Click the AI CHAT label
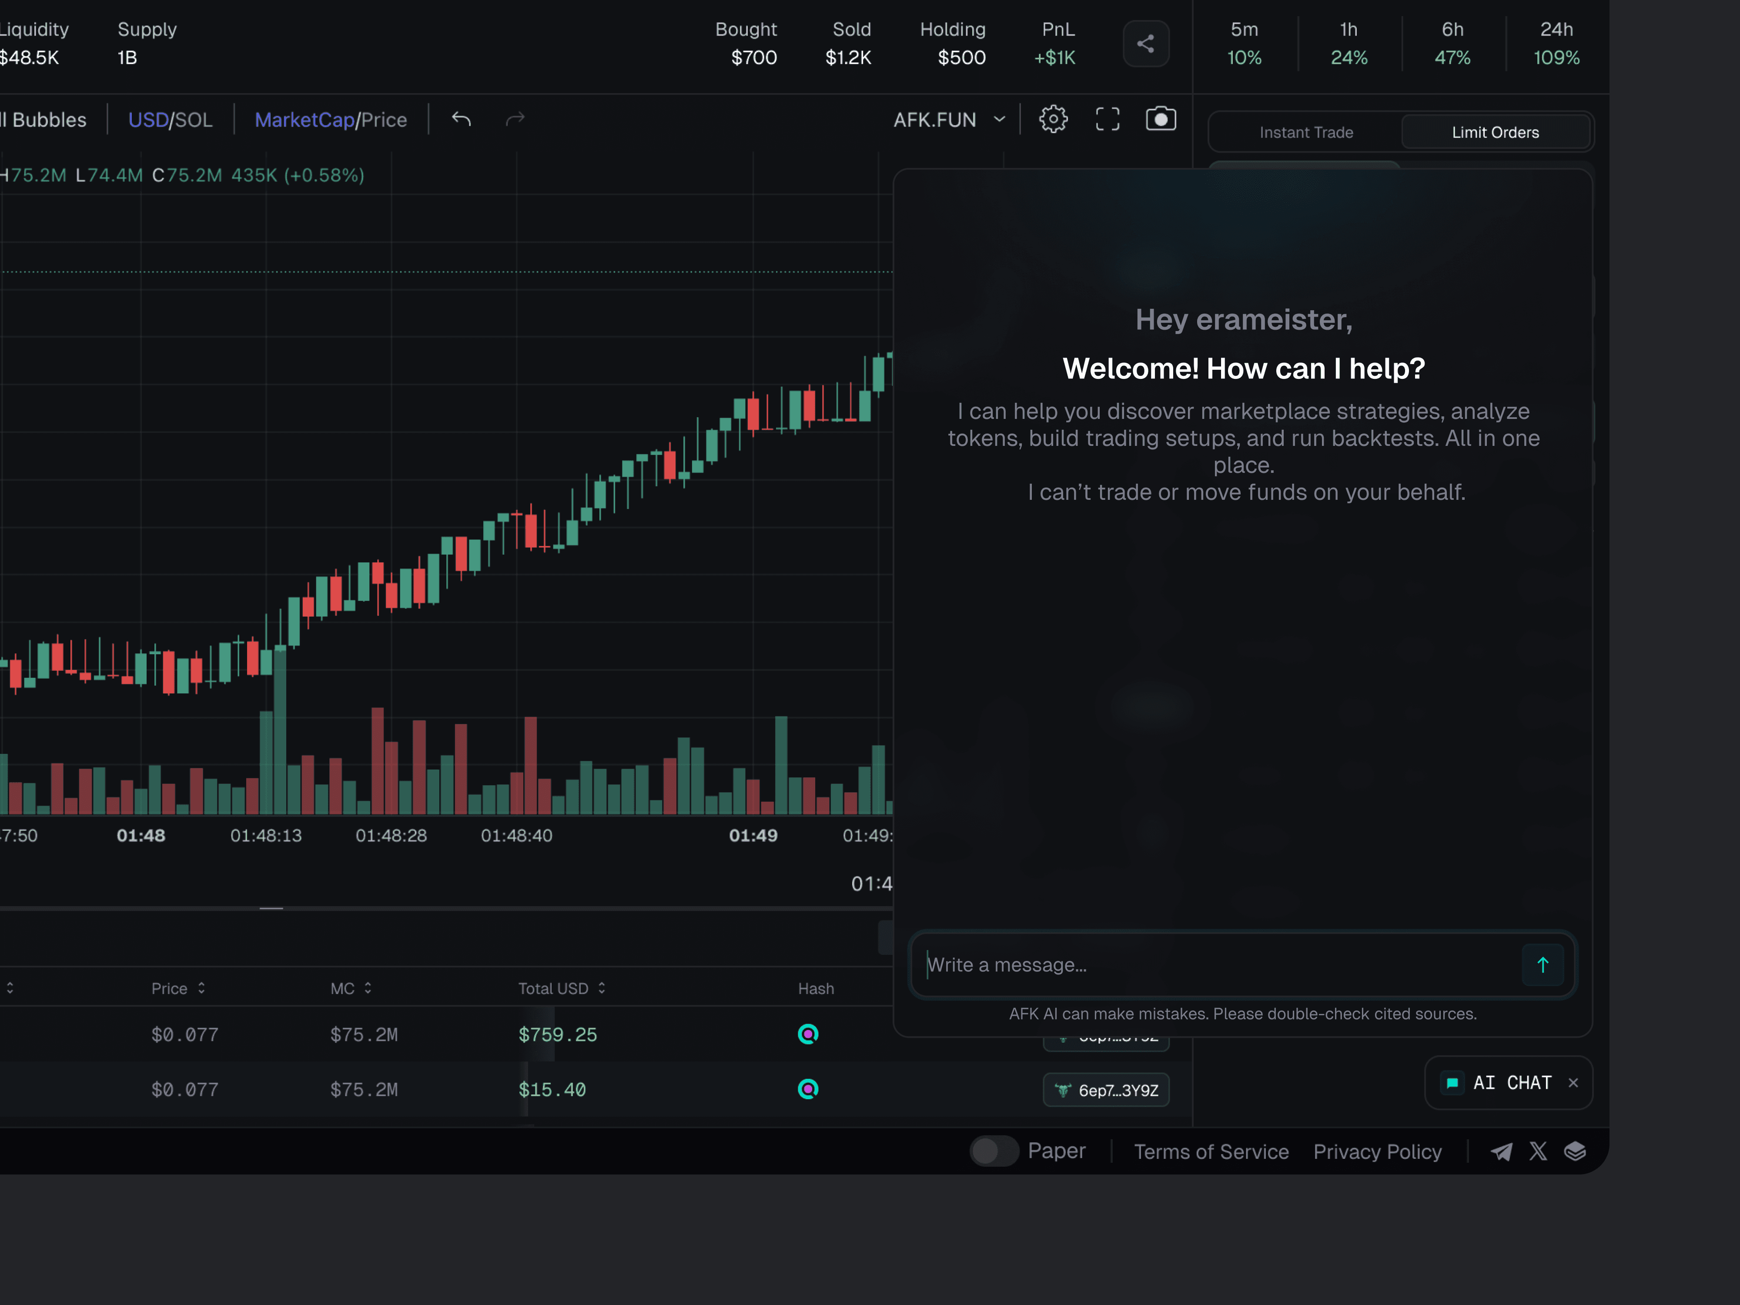The height and width of the screenshot is (1305, 1740). tap(1512, 1083)
